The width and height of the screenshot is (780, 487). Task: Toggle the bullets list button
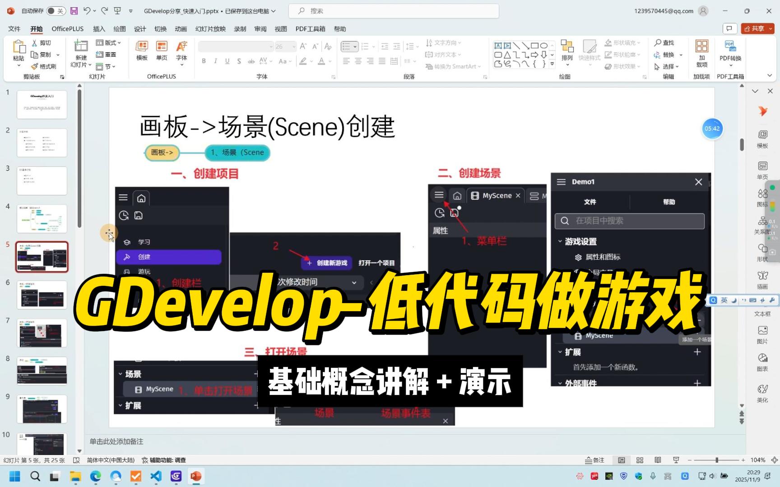[x=346, y=46]
